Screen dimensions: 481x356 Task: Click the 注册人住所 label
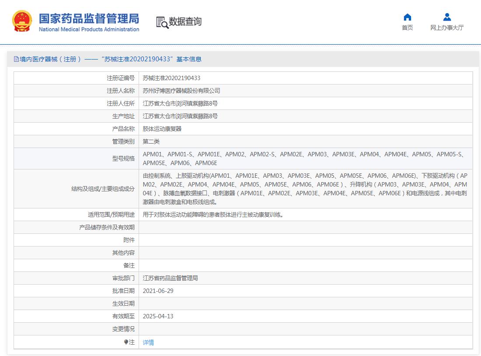click(121, 103)
